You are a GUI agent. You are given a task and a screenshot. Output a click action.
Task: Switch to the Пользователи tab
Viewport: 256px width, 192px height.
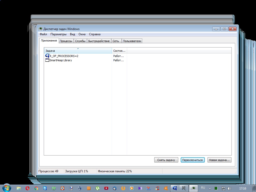coord(132,41)
